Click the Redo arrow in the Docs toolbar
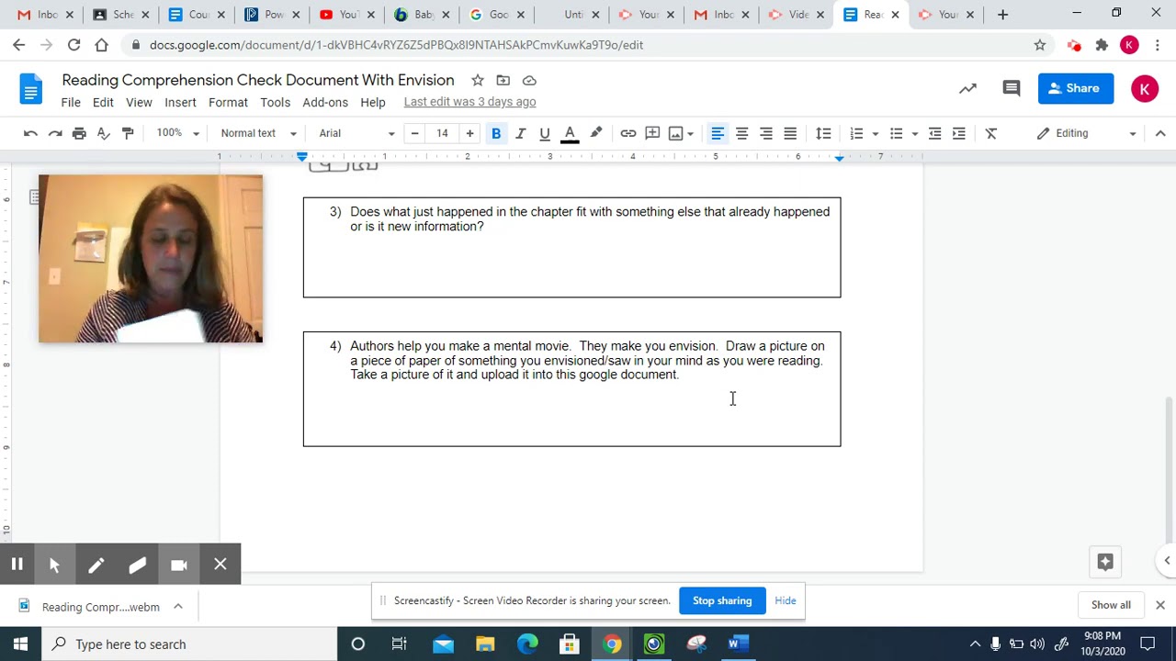This screenshot has height=661, width=1176. (55, 133)
